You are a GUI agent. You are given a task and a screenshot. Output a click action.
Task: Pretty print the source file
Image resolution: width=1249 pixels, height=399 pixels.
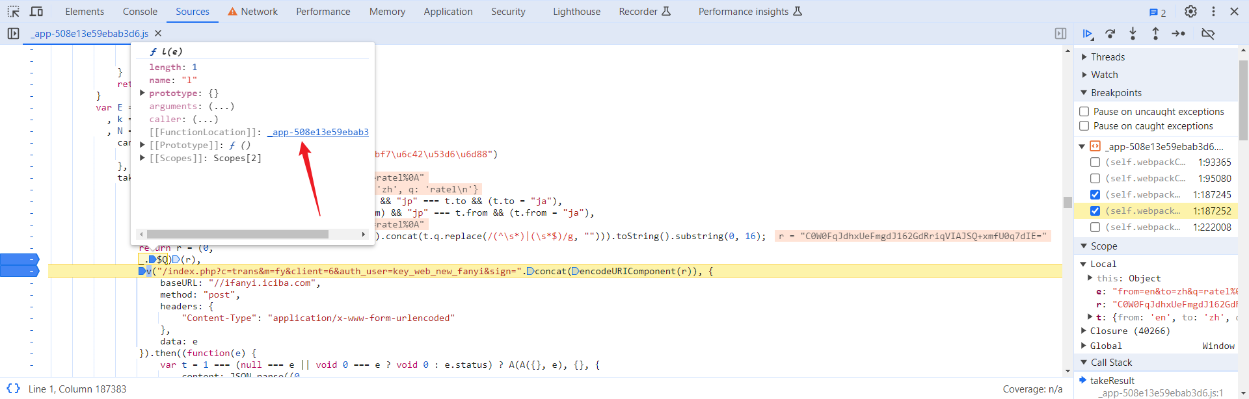click(x=13, y=389)
